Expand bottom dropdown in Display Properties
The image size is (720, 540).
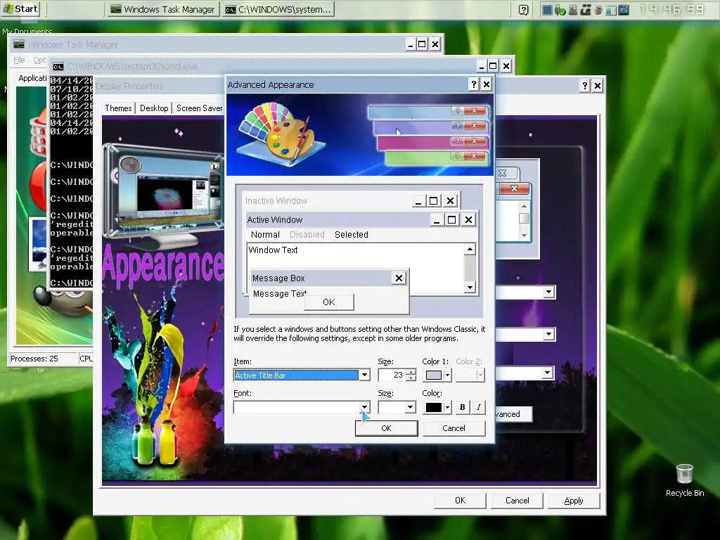(x=547, y=373)
